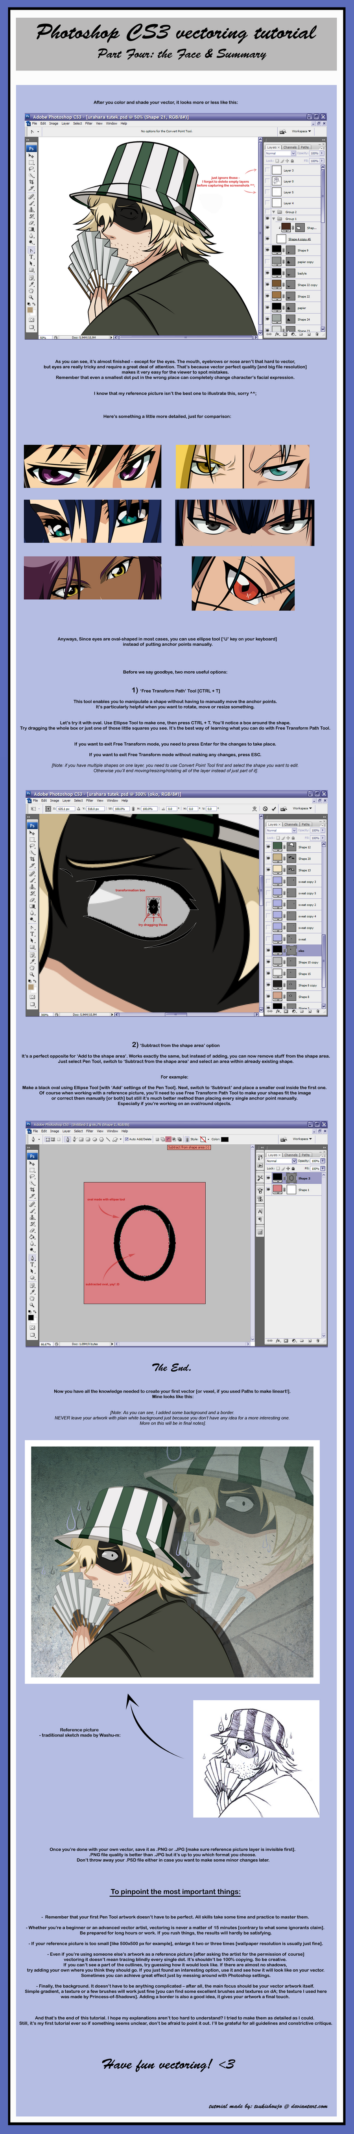The height and width of the screenshot is (2134, 354).
Task: Select the Pen tool in the 50% zoom Photoshop window
Action: pyautogui.click(x=31, y=251)
